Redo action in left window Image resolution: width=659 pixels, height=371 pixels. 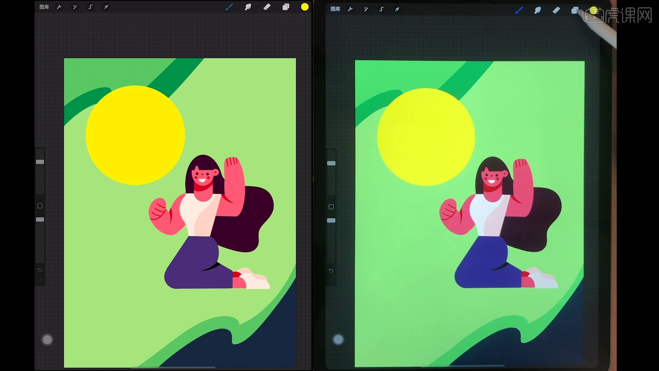[40, 281]
